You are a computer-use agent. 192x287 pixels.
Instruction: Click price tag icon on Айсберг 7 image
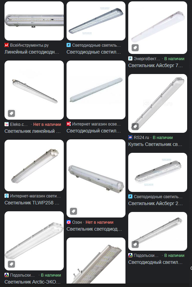click(x=135, y=48)
